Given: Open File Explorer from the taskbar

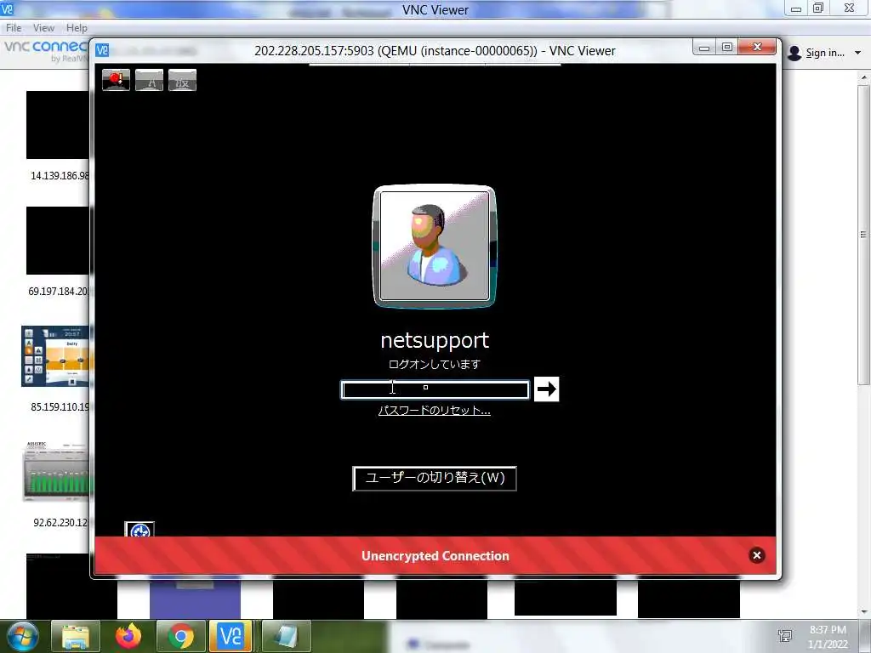Looking at the screenshot, I should point(76,636).
